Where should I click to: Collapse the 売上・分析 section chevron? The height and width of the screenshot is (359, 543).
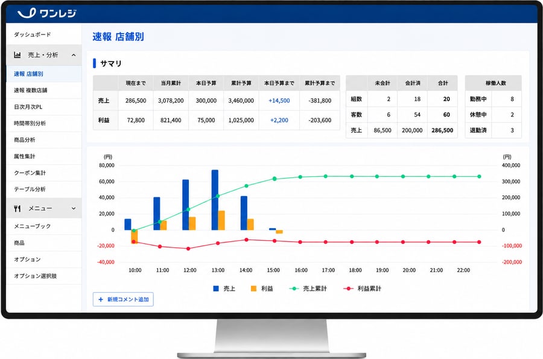pyautogui.click(x=74, y=55)
